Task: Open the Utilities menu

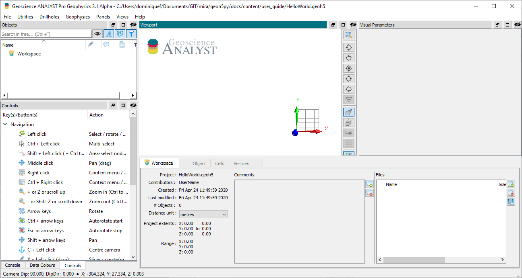Action: [25, 17]
